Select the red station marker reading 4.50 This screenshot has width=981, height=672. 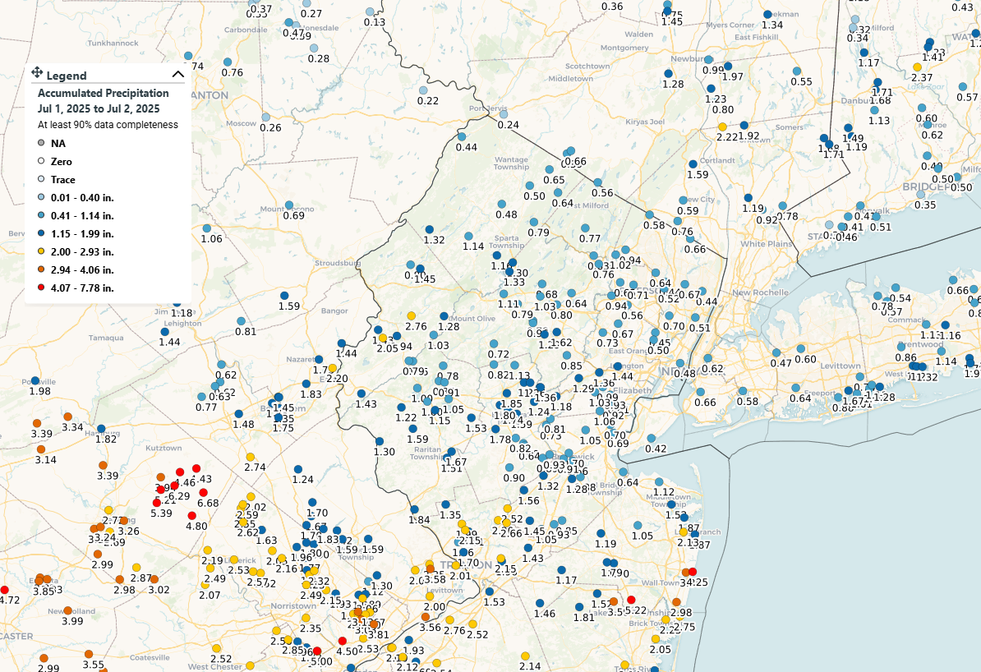click(x=343, y=641)
